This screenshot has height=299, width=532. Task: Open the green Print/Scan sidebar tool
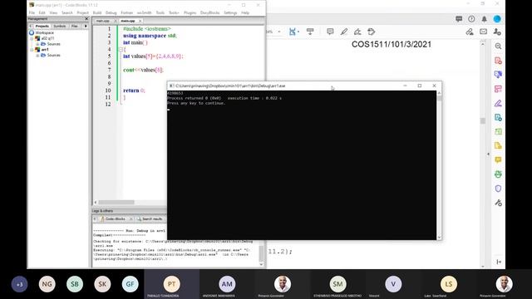pyautogui.click(x=498, y=174)
